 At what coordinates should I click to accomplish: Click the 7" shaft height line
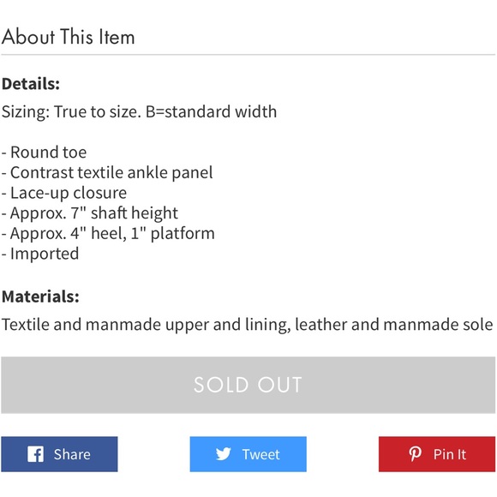coord(90,213)
